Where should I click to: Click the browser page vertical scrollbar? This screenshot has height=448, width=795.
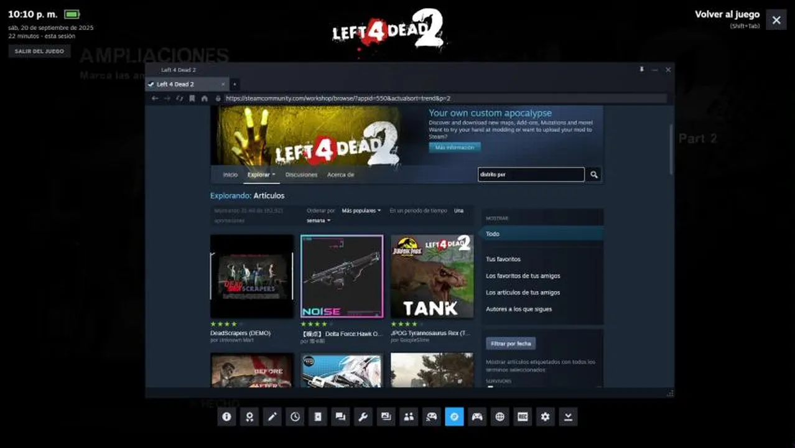(x=671, y=149)
